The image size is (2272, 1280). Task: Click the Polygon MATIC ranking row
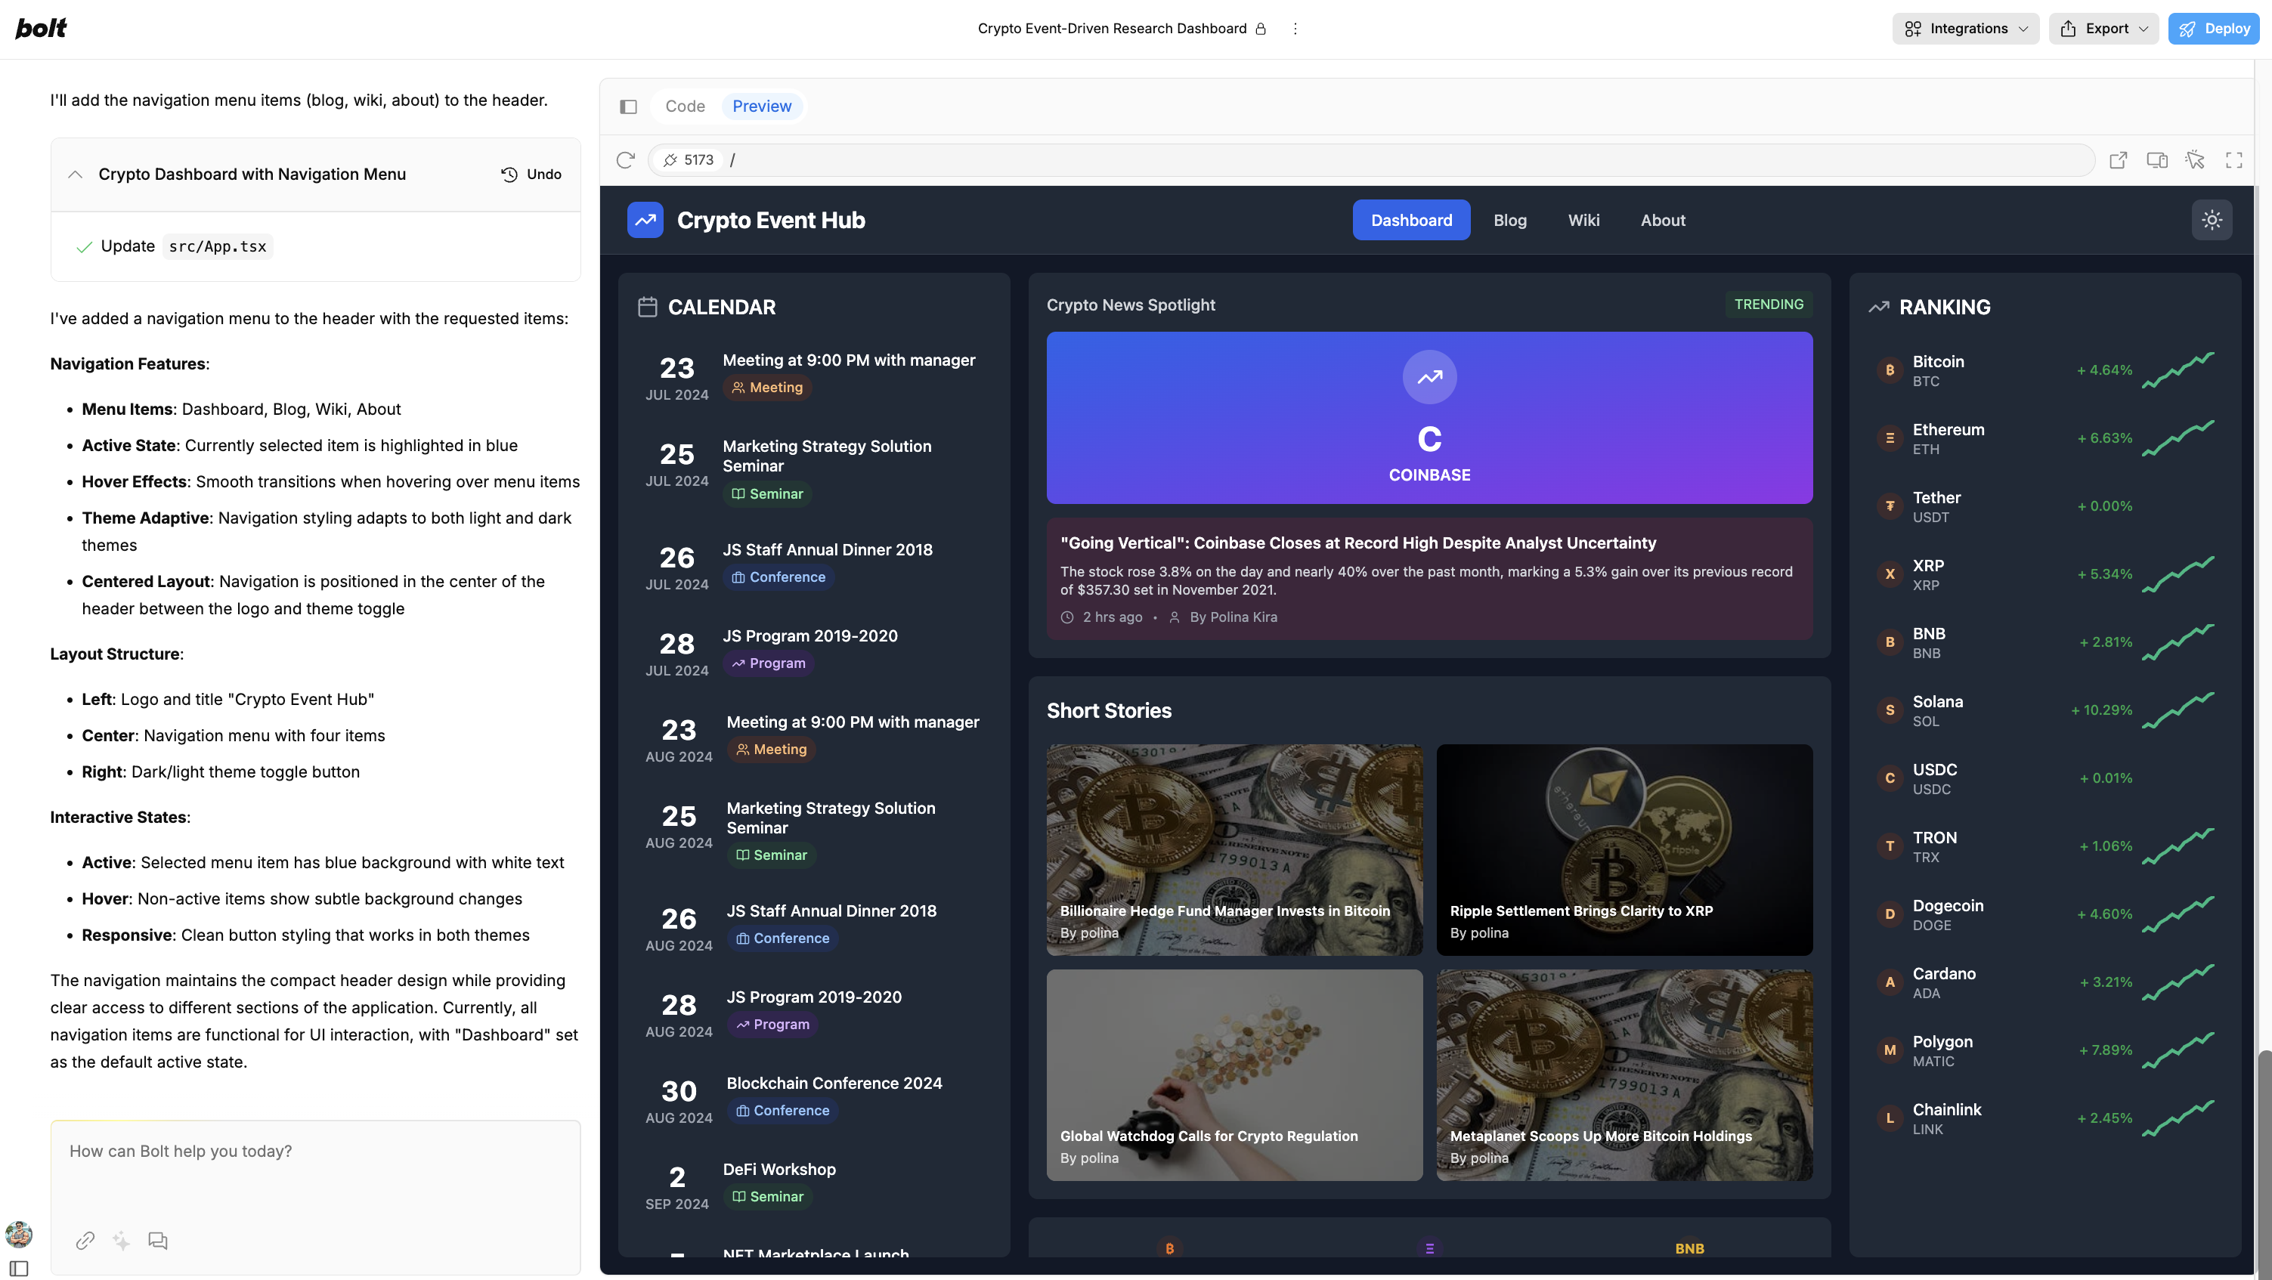coord(2044,1050)
